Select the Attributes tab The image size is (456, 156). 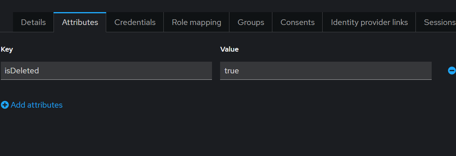tap(80, 22)
